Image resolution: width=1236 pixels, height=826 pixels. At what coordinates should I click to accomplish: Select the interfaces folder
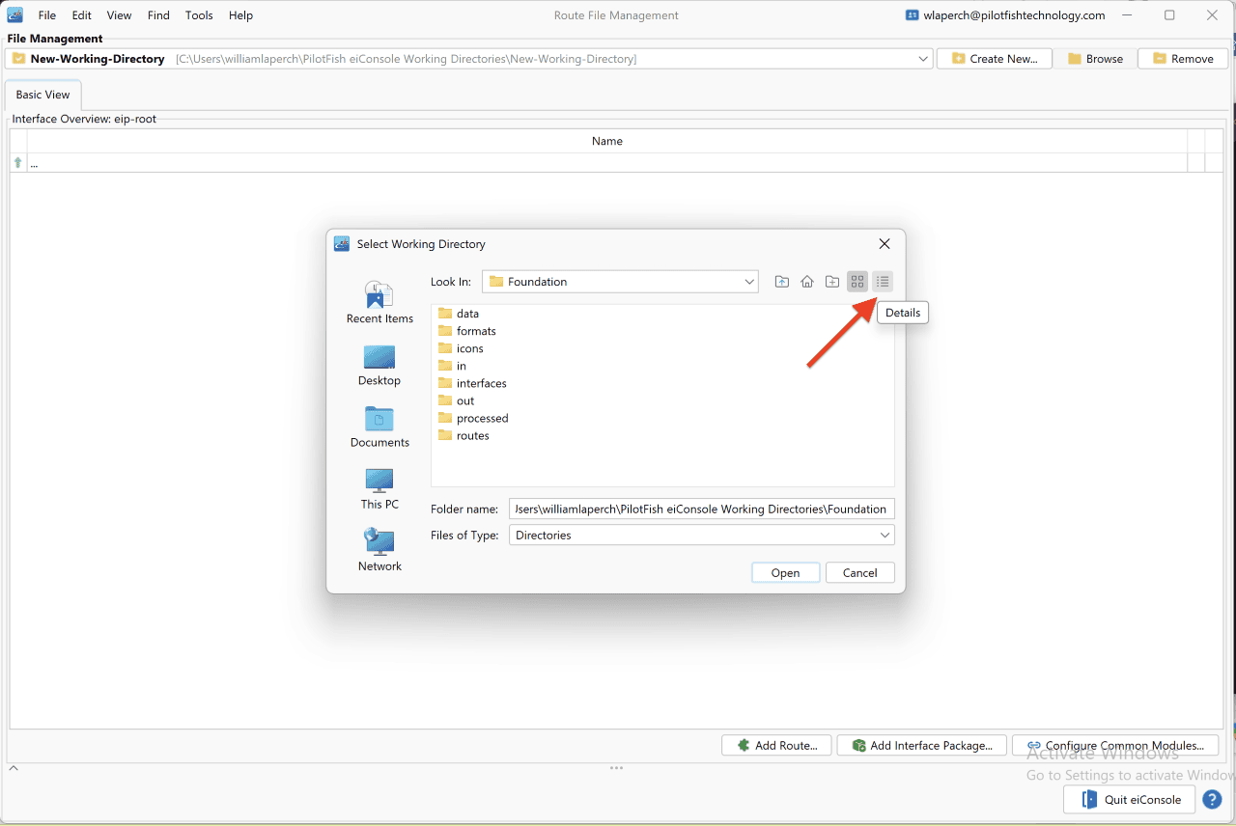pos(472,383)
